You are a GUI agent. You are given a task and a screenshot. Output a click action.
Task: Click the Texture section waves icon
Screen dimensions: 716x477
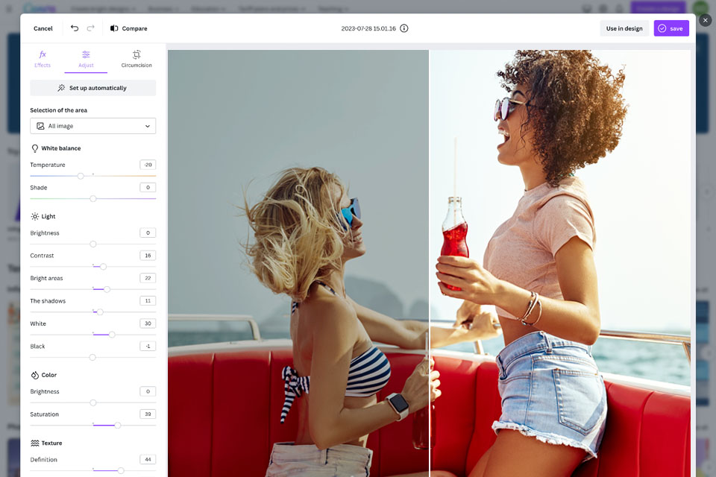35,443
